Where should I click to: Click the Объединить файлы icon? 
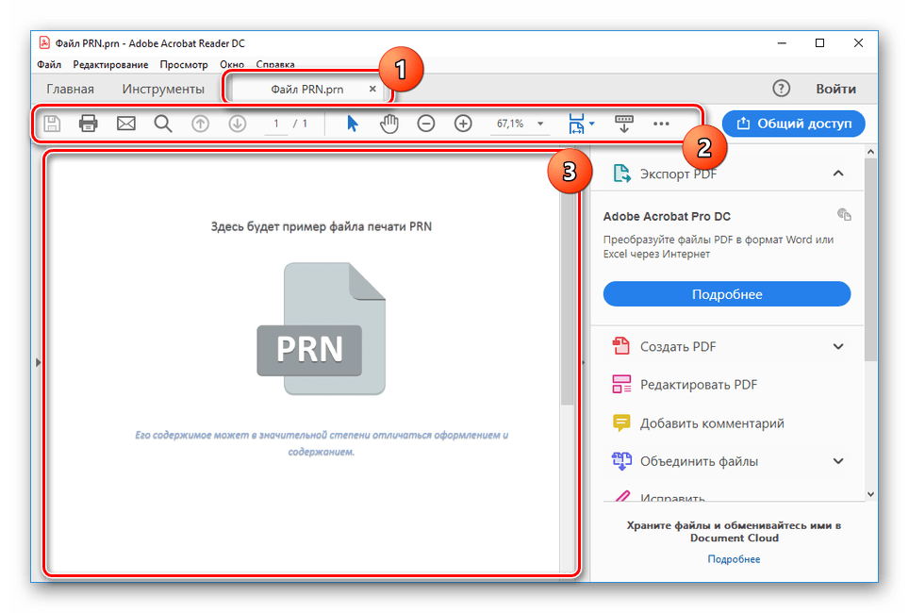click(x=621, y=461)
